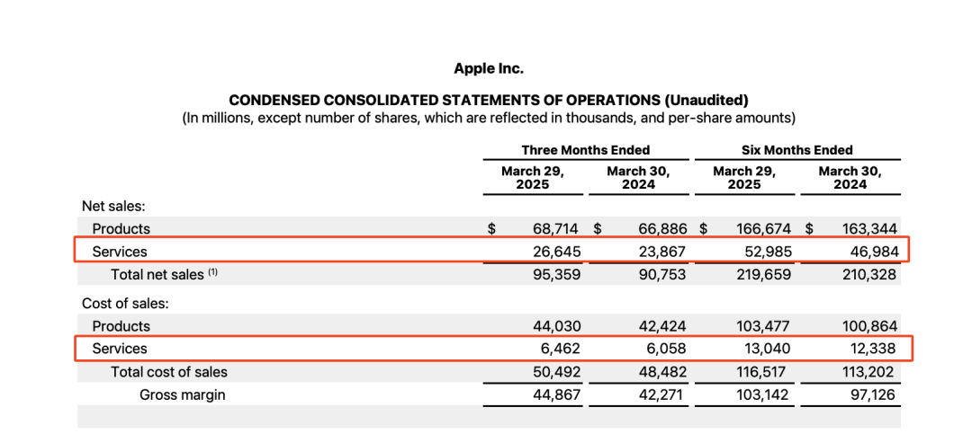The image size is (972, 434).
Task: Click the Products label under Net sales
Action: (x=121, y=229)
